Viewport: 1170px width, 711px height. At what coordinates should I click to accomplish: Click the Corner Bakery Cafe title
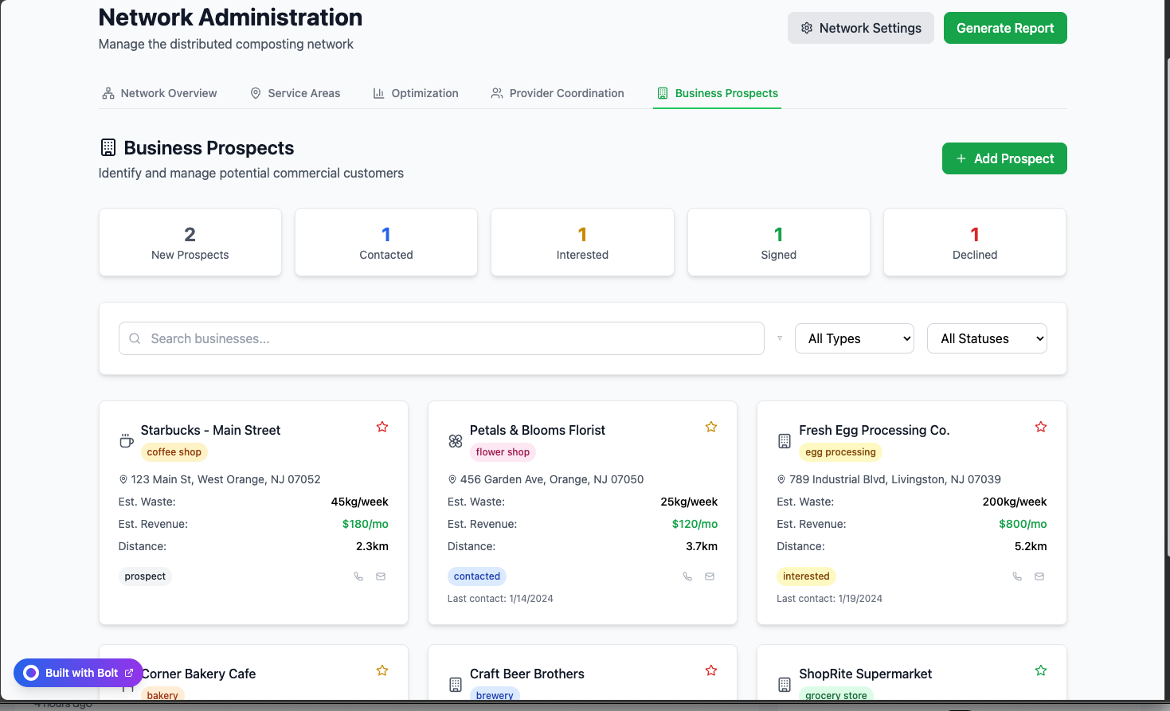coord(198,674)
